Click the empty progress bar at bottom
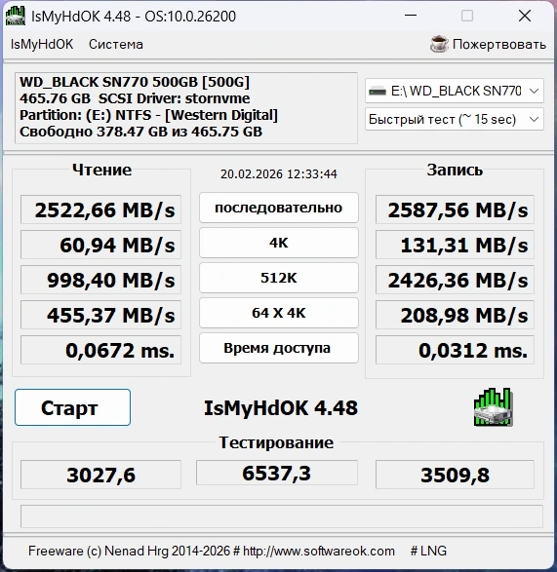Screen dimensions: 557x572 (x=282, y=516)
